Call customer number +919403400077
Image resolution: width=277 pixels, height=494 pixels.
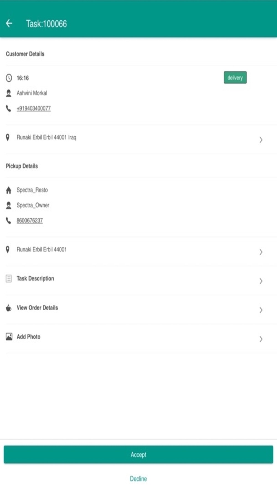(34, 108)
